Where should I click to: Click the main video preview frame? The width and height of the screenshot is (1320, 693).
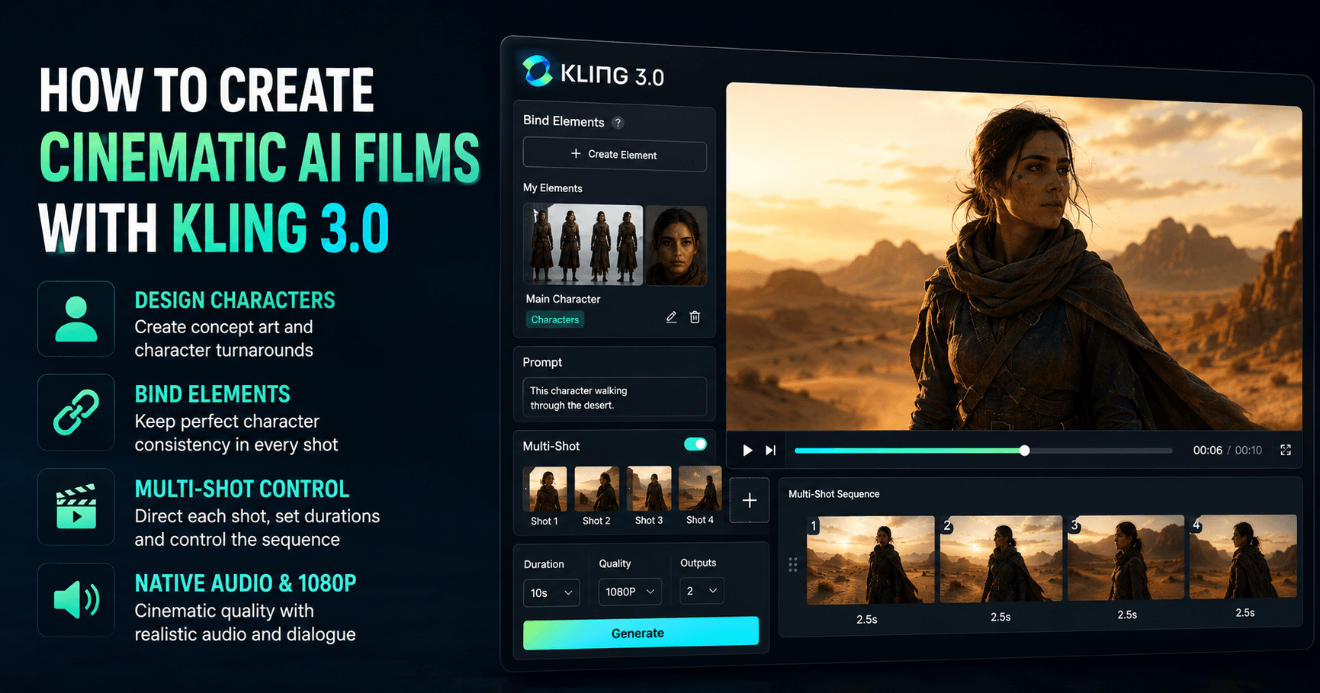coord(1014,258)
